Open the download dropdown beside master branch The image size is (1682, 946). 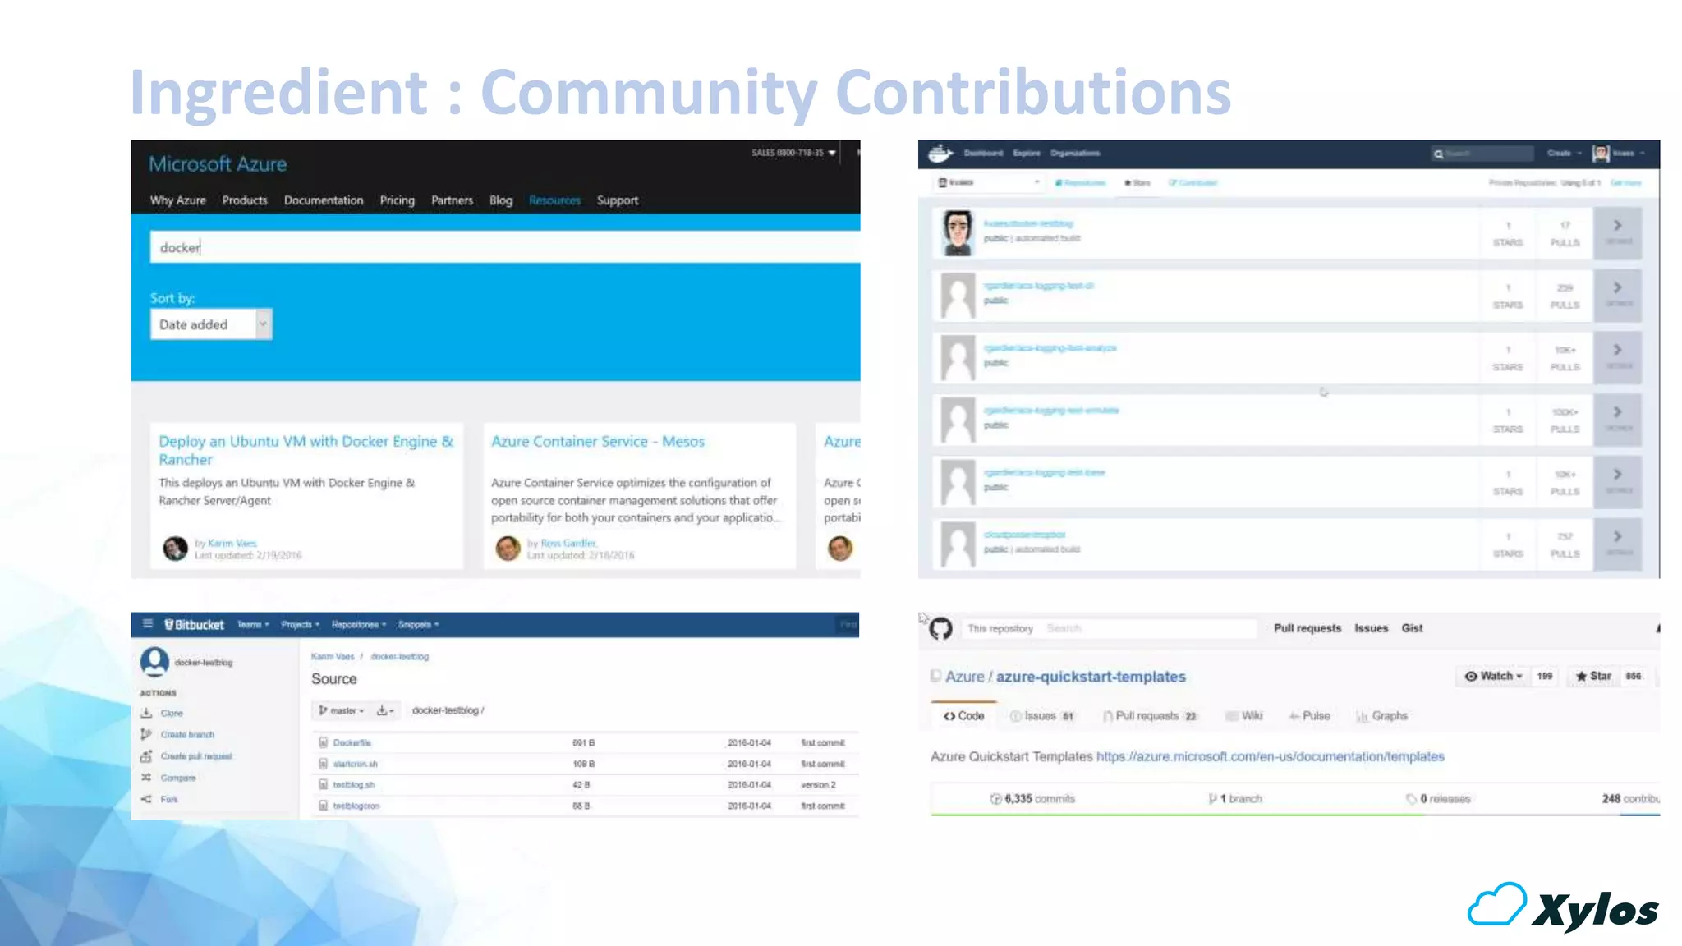(385, 710)
